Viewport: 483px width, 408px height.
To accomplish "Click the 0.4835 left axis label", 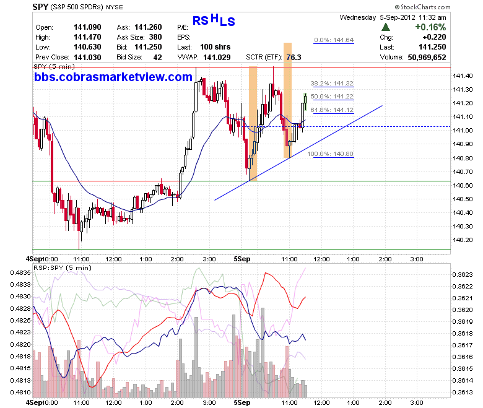I will [20, 272].
